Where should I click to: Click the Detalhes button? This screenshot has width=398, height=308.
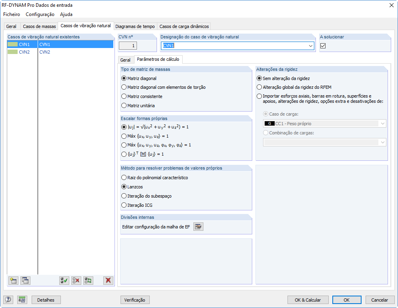pyautogui.click(x=46, y=300)
